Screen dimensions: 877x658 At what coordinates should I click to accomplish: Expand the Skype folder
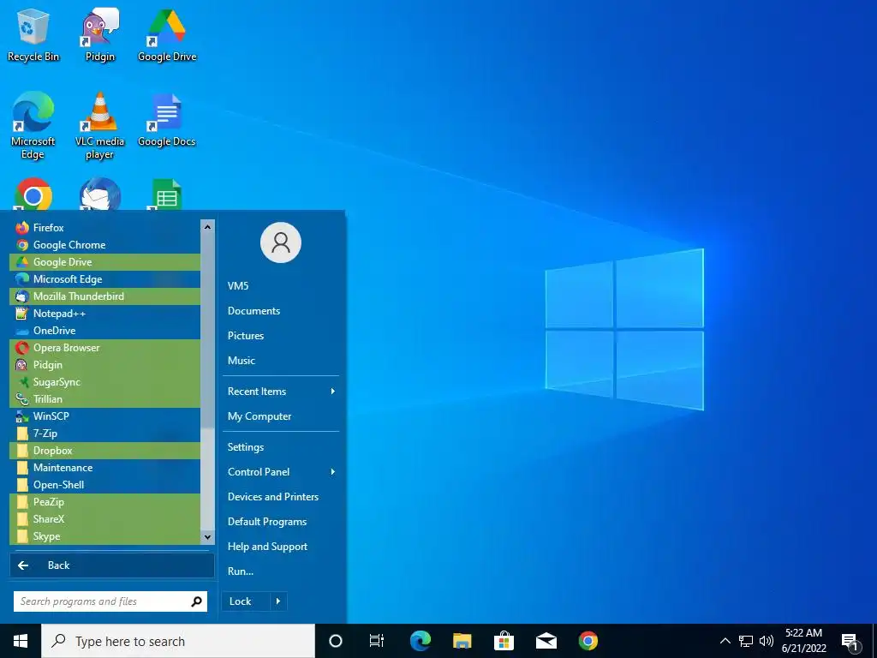[x=104, y=536]
